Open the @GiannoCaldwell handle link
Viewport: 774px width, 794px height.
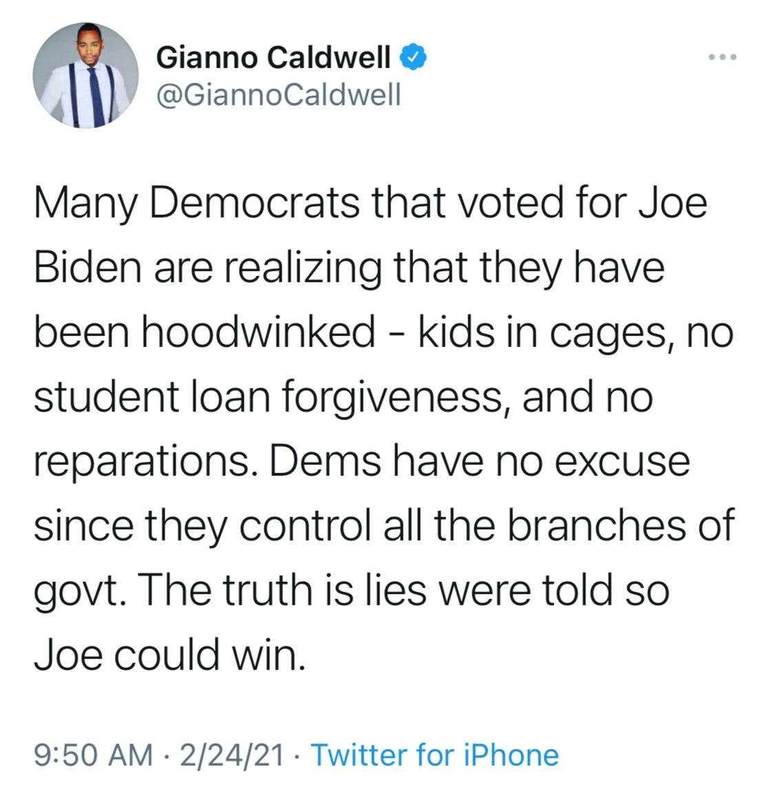(x=278, y=95)
